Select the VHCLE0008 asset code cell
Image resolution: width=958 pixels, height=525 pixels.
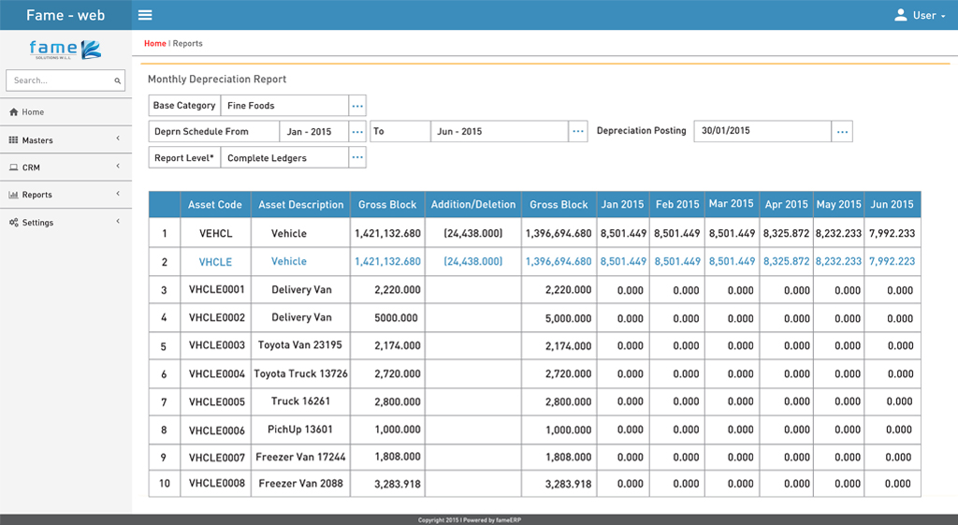tap(216, 484)
